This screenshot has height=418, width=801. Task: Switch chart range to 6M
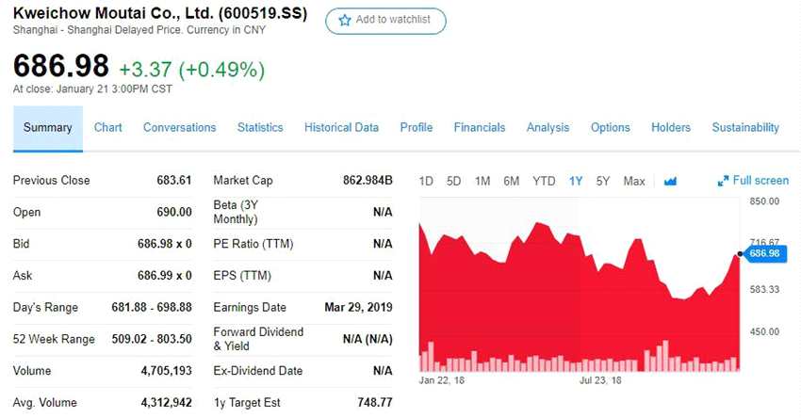pos(512,181)
